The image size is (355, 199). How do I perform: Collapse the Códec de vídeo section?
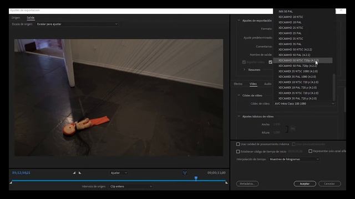[x=239, y=96]
